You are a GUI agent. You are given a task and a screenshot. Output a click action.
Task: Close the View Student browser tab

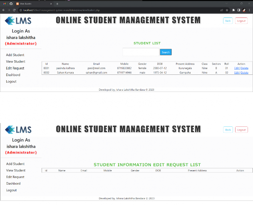point(52,3)
